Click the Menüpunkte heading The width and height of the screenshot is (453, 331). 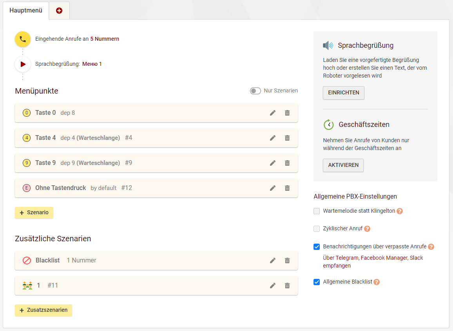click(36, 91)
